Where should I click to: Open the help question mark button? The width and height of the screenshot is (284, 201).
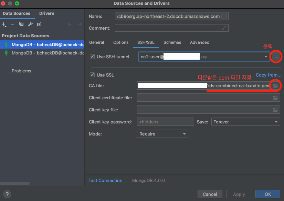coord(7,194)
